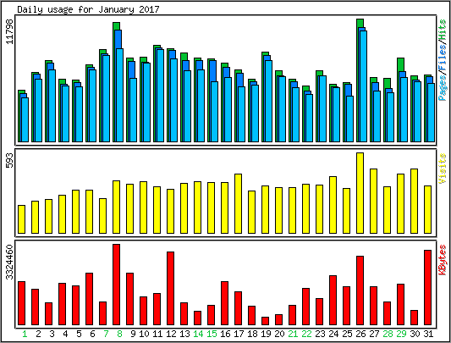Click the yellow 'Visits' legend label

click(x=443, y=169)
